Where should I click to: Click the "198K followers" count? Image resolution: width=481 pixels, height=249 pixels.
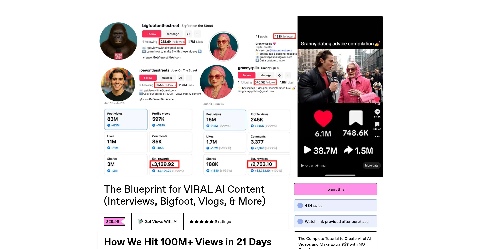(x=285, y=37)
